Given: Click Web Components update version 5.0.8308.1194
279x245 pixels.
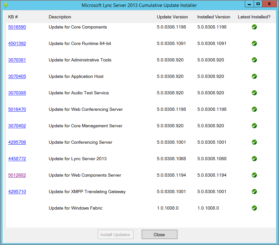Looking at the screenshot, I should tap(171, 175).
